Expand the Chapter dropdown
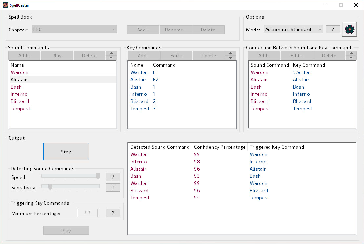The image size is (364, 244). pyautogui.click(x=74, y=30)
